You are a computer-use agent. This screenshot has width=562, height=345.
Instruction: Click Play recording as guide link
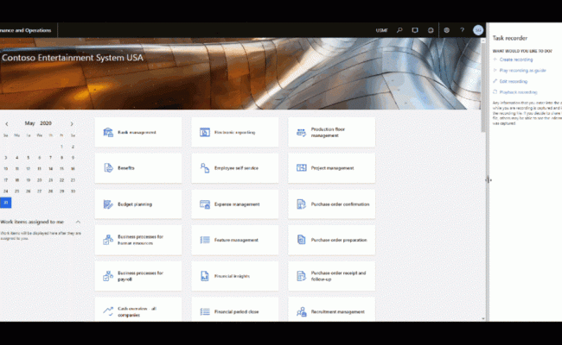522,71
